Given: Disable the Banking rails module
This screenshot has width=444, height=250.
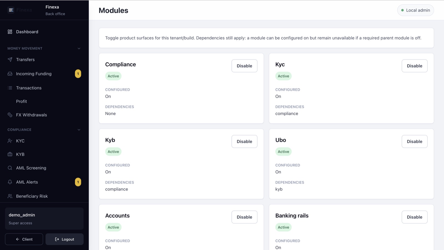Looking at the screenshot, I should tap(415, 217).
